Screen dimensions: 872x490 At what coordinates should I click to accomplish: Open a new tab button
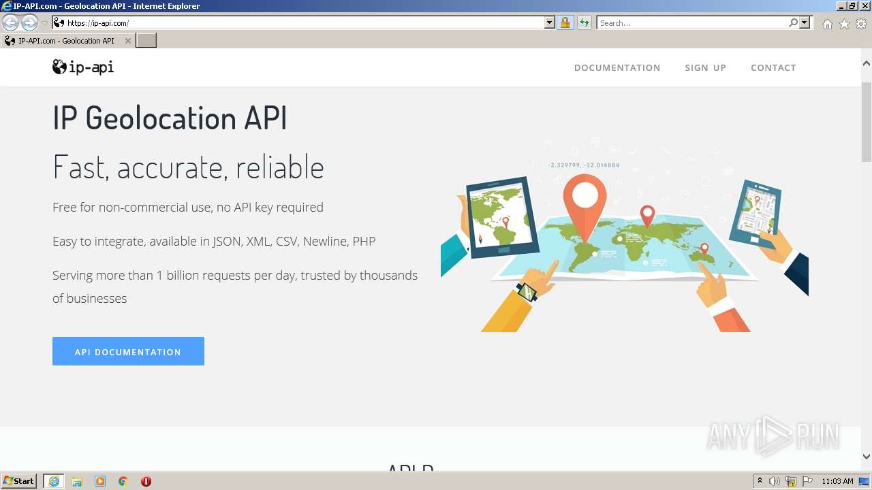click(146, 41)
